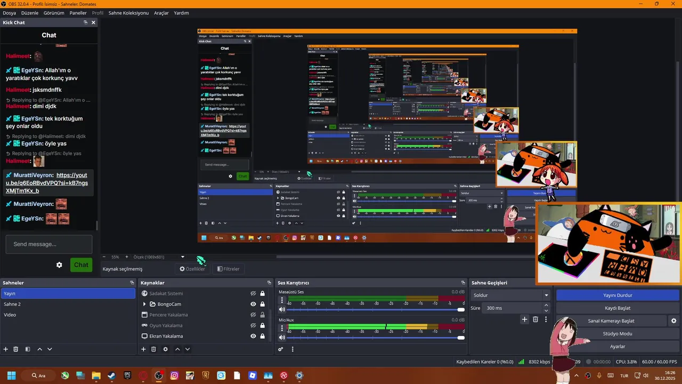The height and width of the screenshot is (384, 682).
Task: Select the Sahne 2 scene
Action: pos(68,304)
